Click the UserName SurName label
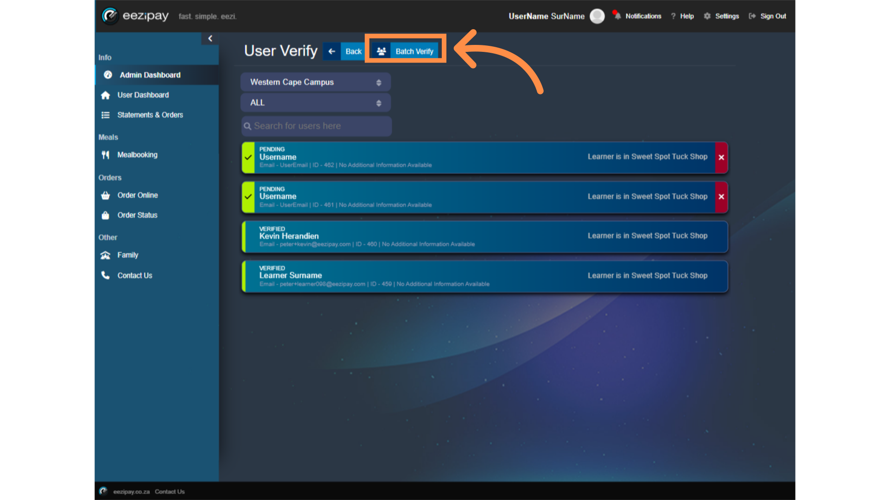890x500 pixels. [547, 16]
